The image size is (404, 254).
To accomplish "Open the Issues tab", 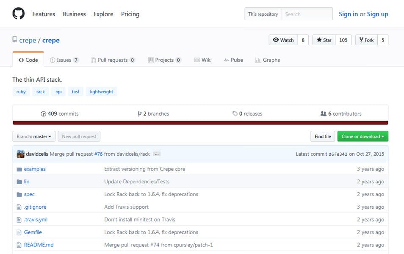I will coord(64,60).
